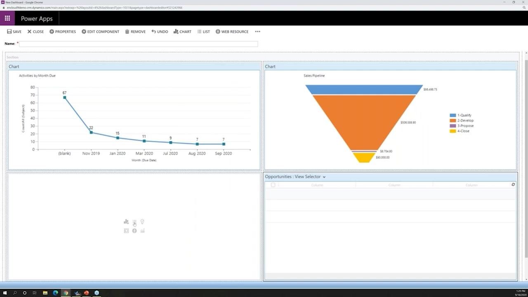The width and height of the screenshot is (528, 297).
Task: Open the more commands ellipsis menu
Action: (x=257, y=31)
